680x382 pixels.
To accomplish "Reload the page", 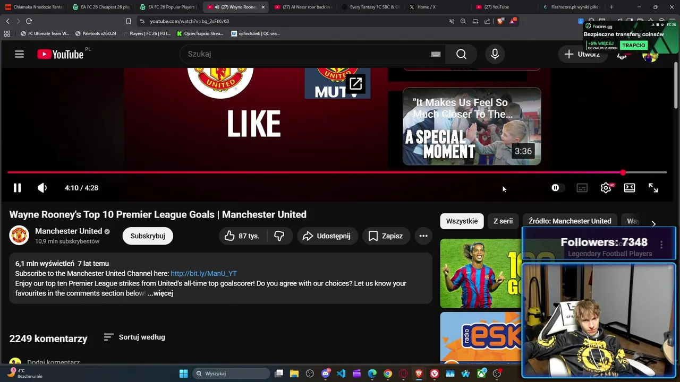I will point(29,21).
